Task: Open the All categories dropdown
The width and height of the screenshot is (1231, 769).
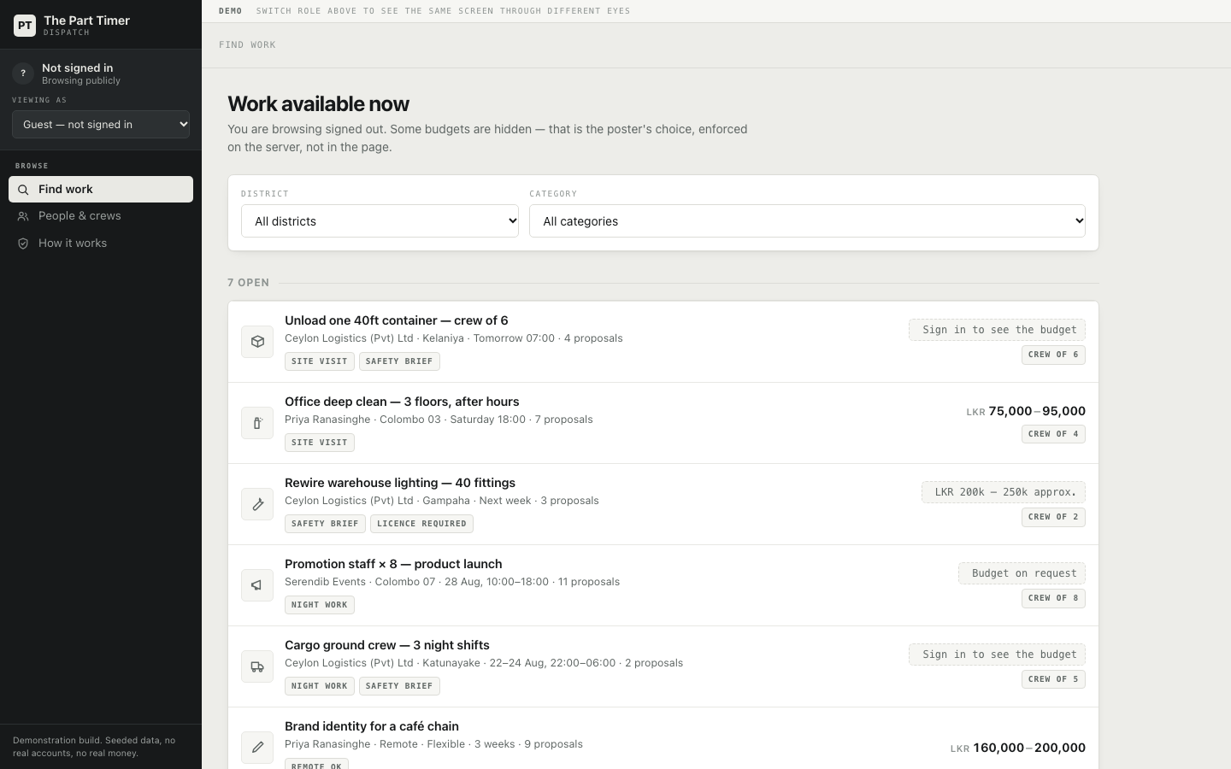Action: [x=807, y=221]
